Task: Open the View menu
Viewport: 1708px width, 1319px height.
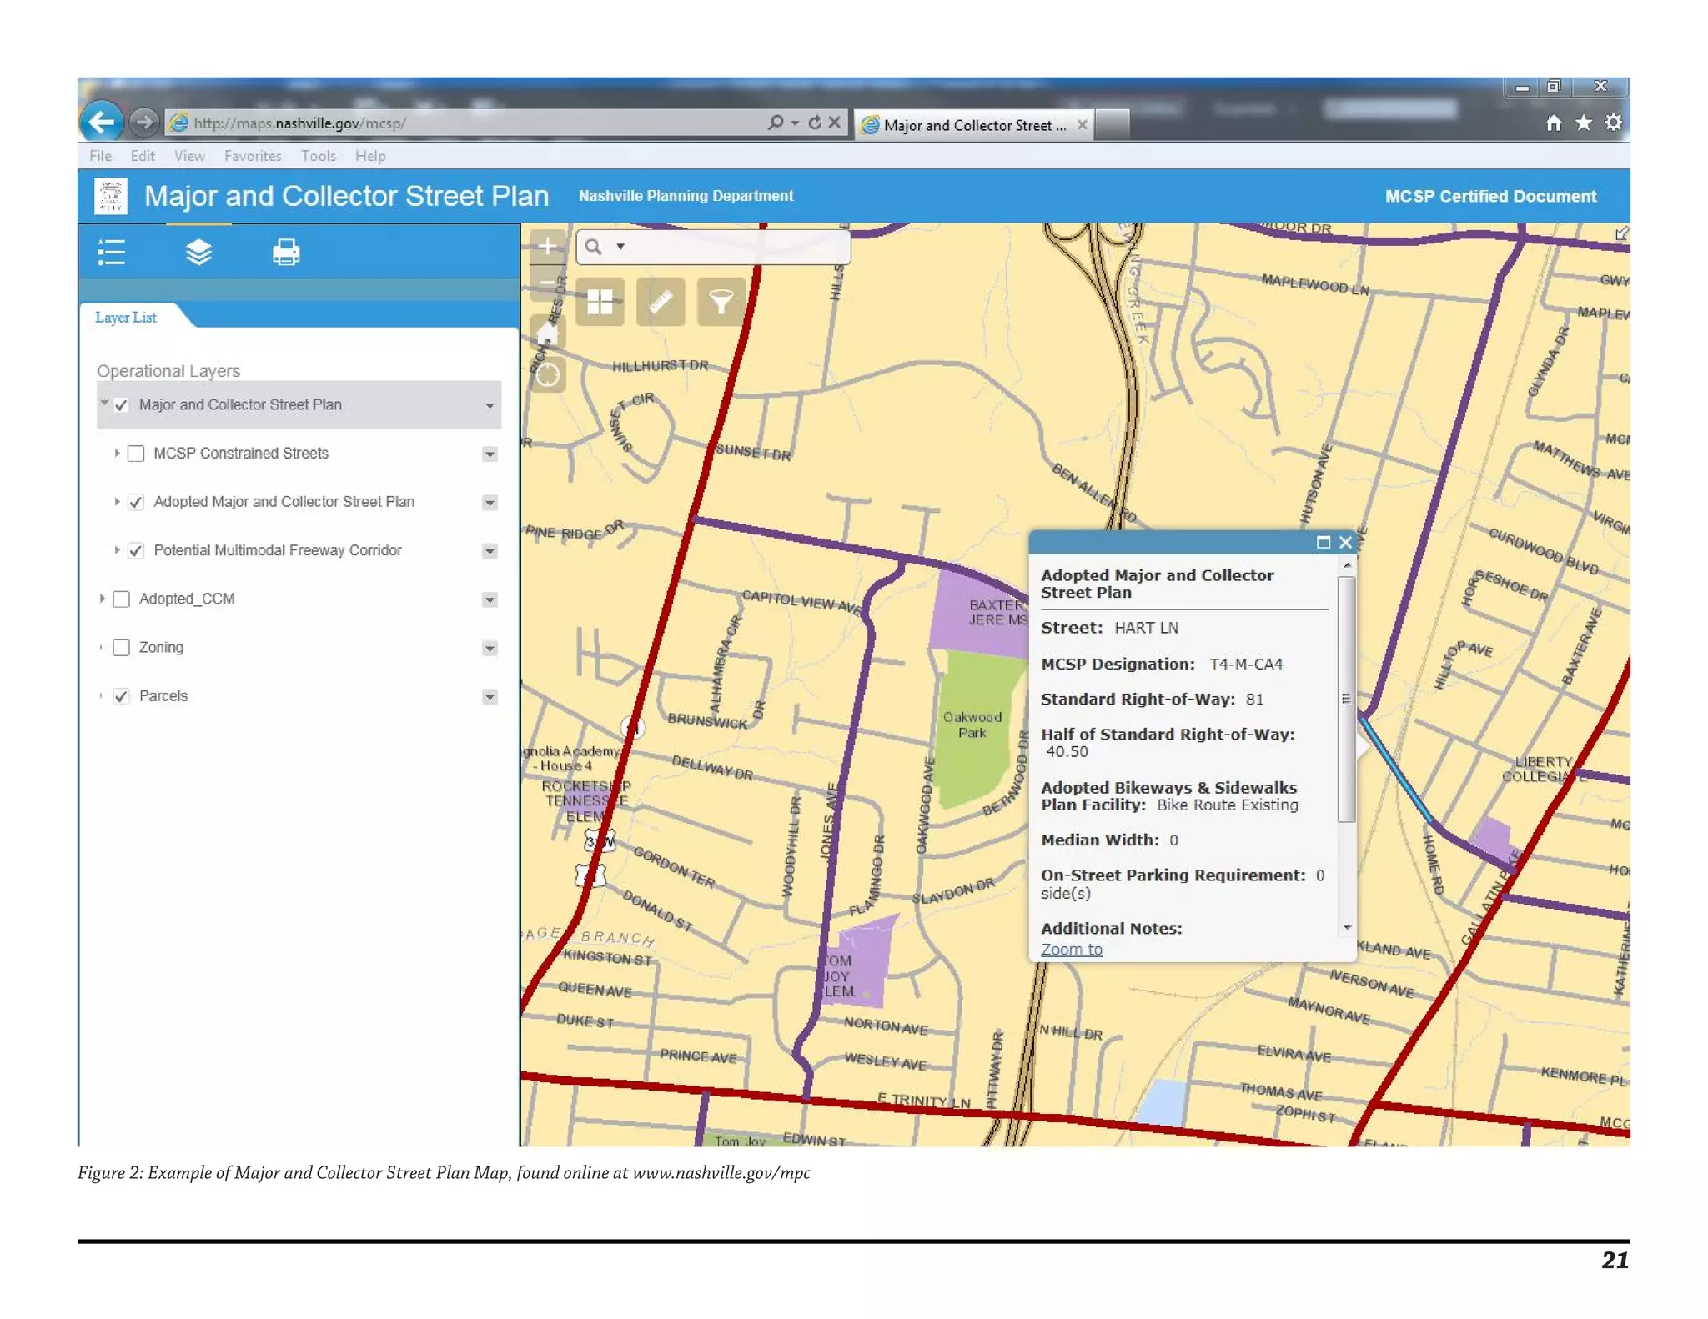Action: tap(189, 156)
